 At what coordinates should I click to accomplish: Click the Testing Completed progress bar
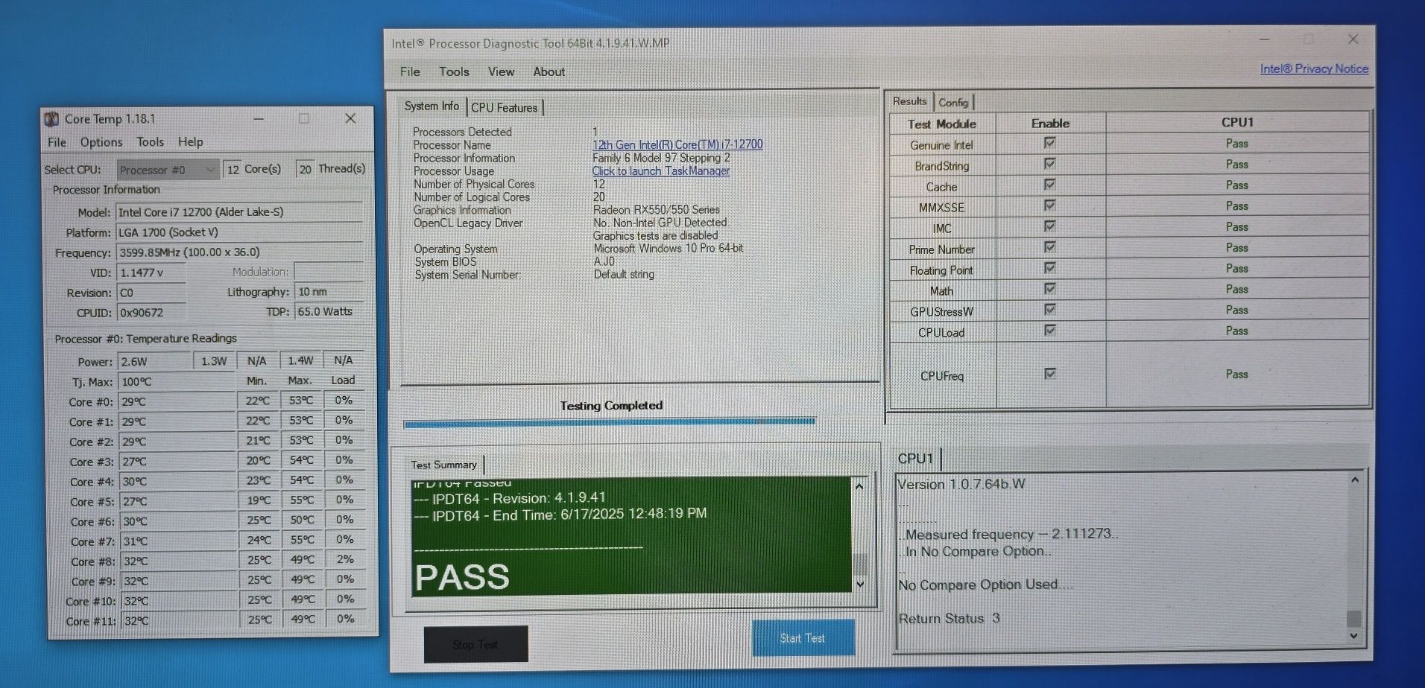click(x=610, y=422)
